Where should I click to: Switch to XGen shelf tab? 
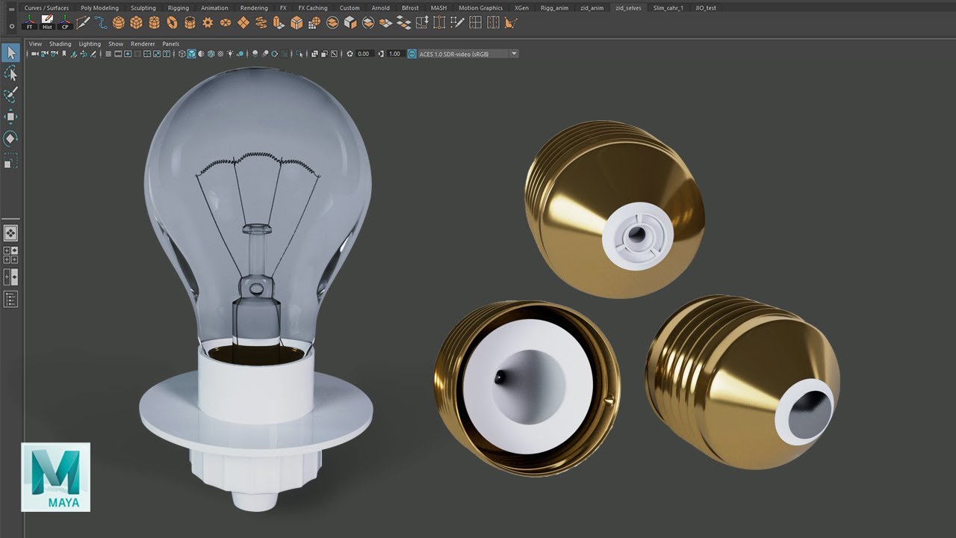click(521, 7)
